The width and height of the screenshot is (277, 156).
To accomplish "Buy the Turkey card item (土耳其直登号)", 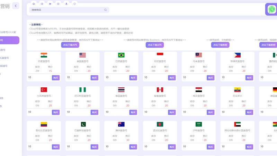I will point(56,112).
